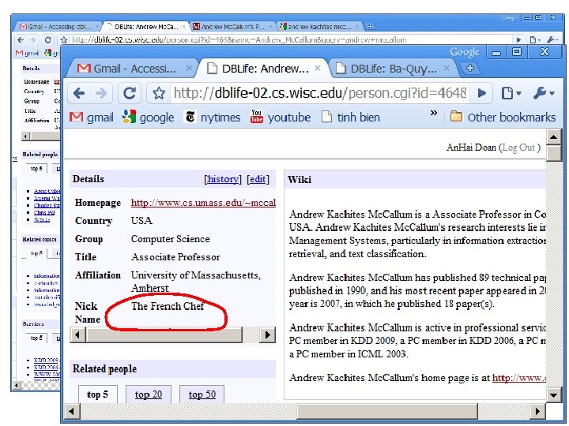The height and width of the screenshot is (426, 569).
Task: Click the Details edit link
Action: [258, 179]
